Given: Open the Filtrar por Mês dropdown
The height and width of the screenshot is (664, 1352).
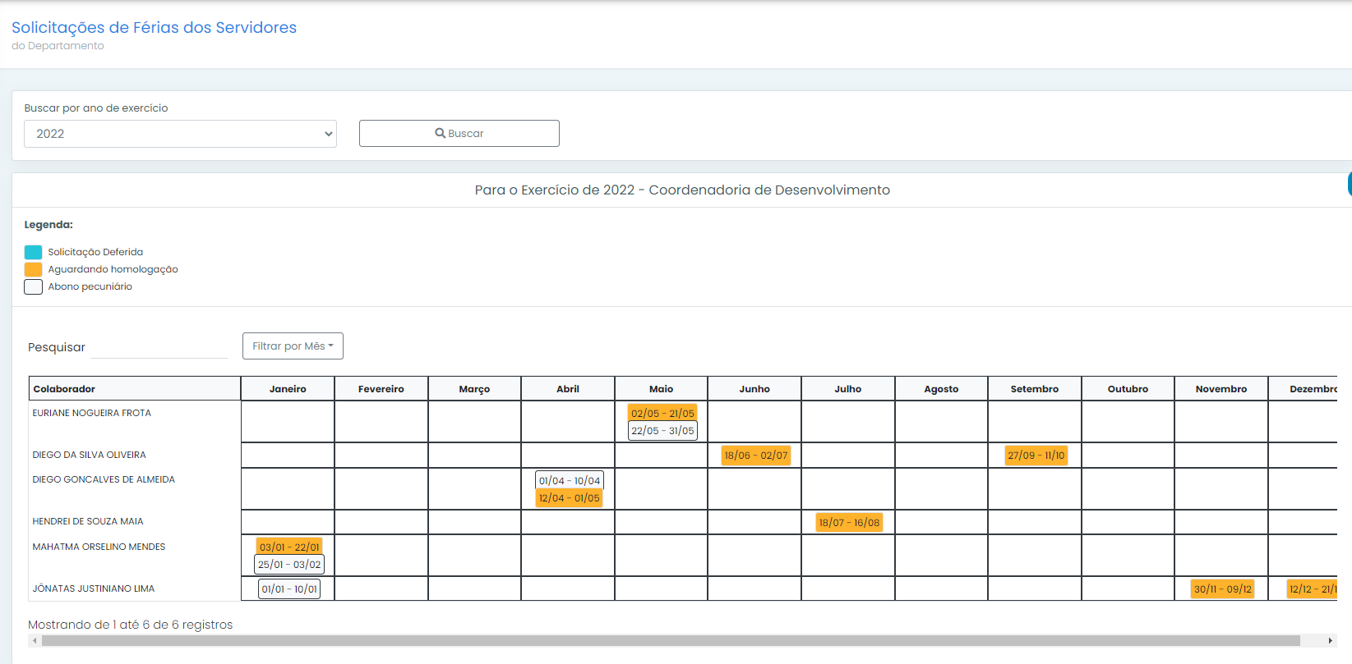Looking at the screenshot, I should [x=293, y=346].
